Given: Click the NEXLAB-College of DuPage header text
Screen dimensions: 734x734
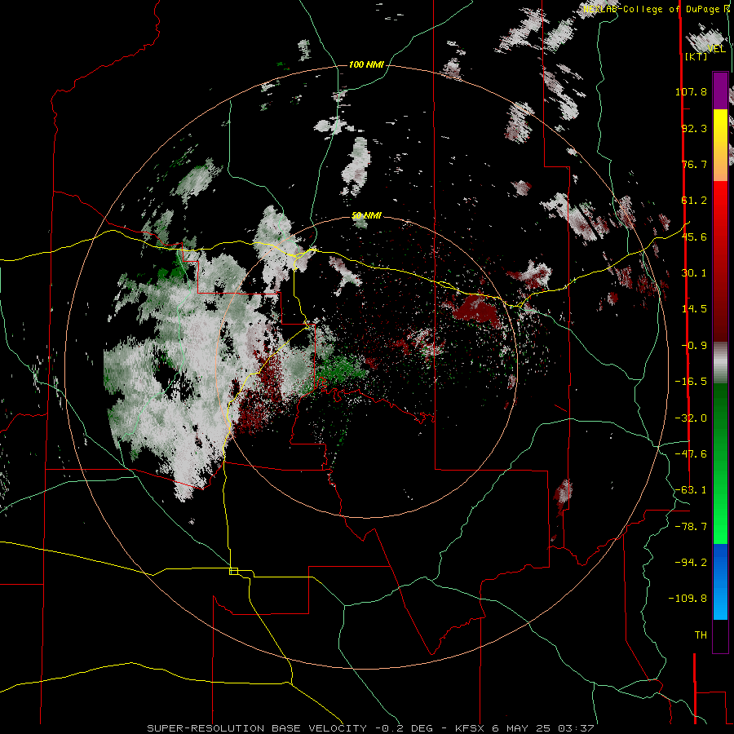Looking at the screenshot, I should 657,9.
